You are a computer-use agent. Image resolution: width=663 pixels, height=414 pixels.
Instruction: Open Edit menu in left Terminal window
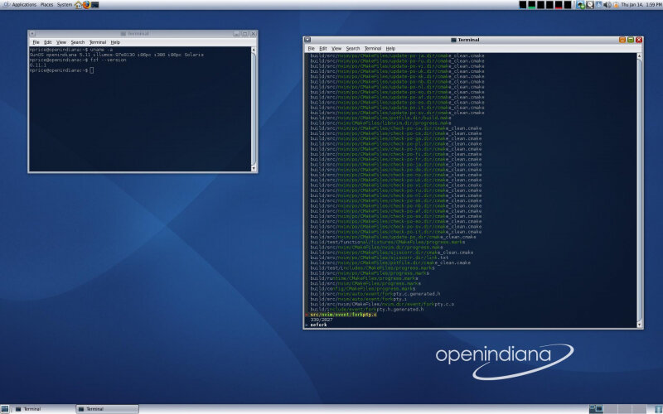click(48, 42)
